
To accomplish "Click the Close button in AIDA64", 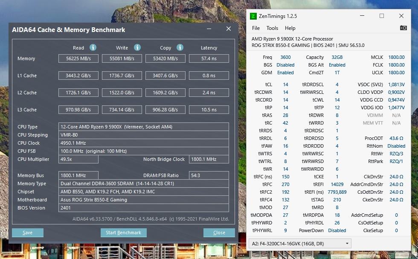I will [x=219, y=233].
